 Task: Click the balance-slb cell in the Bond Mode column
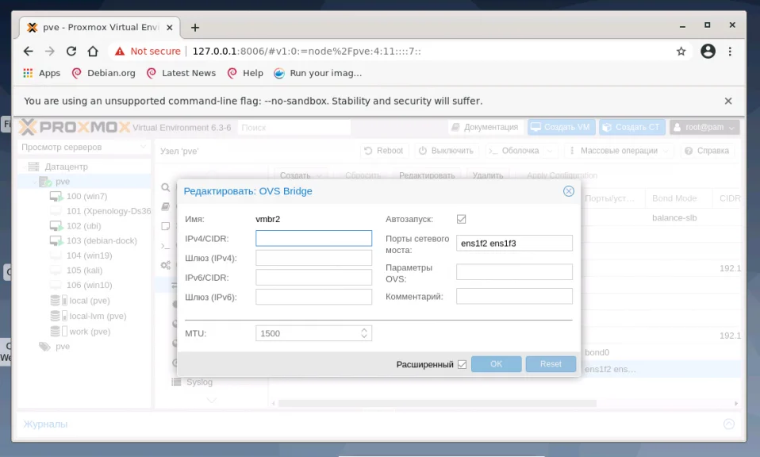(674, 218)
